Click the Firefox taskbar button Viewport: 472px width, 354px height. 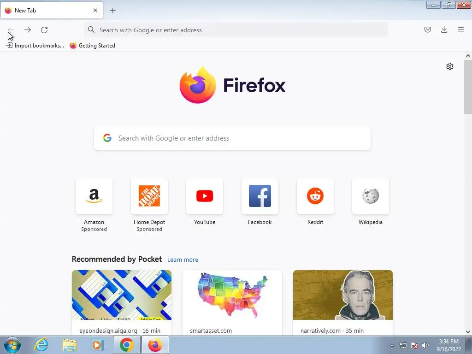pos(155,345)
